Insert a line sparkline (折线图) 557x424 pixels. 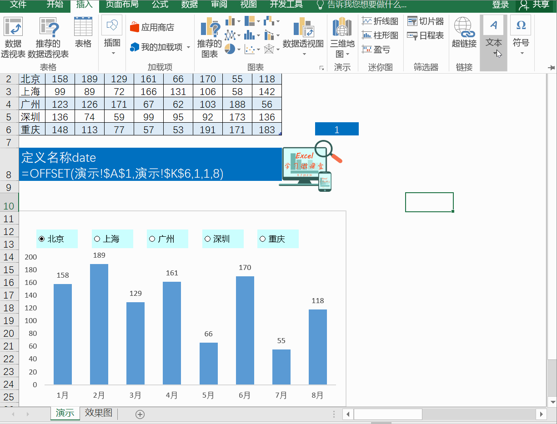click(380, 21)
